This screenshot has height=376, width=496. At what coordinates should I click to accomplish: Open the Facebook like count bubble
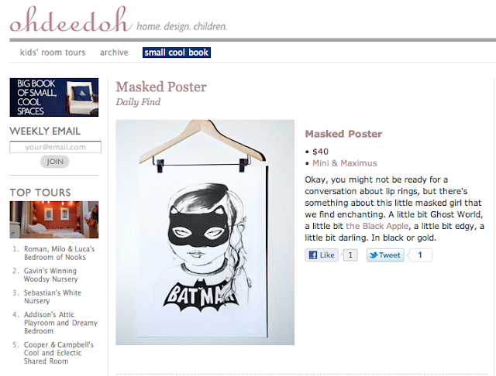[x=350, y=255]
